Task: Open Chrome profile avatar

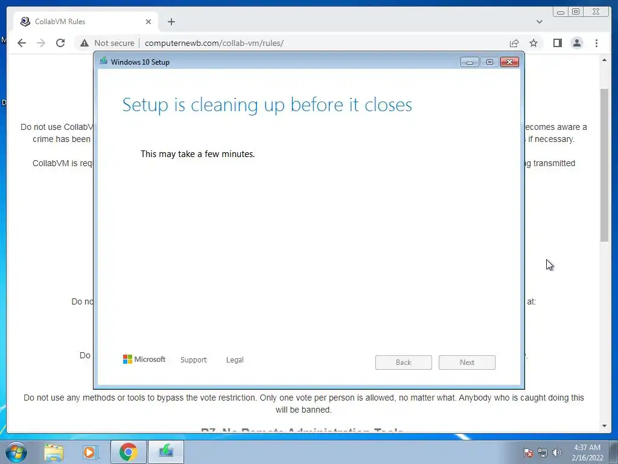Action: 576,43
